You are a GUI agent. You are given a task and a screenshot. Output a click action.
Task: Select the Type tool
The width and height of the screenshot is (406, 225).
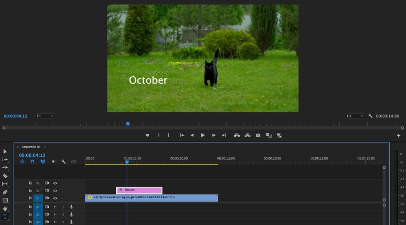pos(5,217)
